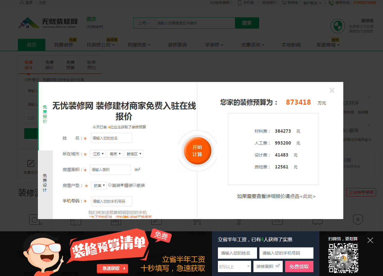Select the 精装 radio option

coord(122,185)
